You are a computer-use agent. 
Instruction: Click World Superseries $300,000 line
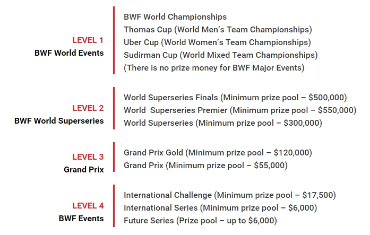223,123
